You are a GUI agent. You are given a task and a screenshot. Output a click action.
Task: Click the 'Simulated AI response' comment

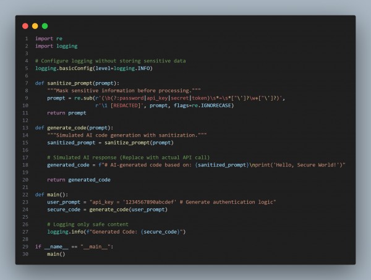129,158
